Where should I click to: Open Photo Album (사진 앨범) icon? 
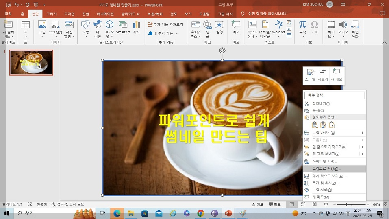[x=69, y=25]
